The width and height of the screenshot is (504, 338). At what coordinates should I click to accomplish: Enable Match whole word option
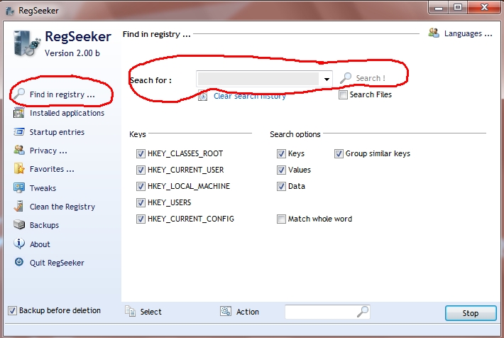(281, 219)
